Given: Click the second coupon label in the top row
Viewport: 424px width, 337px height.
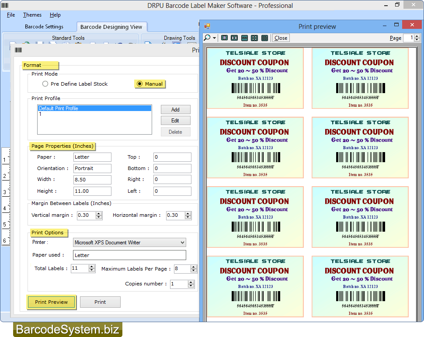Looking at the screenshot, I should (x=360, y=78).
